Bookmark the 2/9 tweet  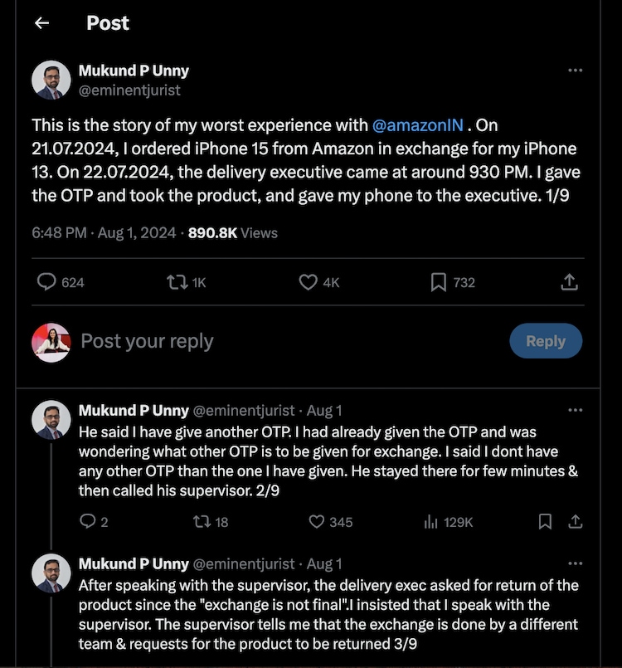pos(545,521)
